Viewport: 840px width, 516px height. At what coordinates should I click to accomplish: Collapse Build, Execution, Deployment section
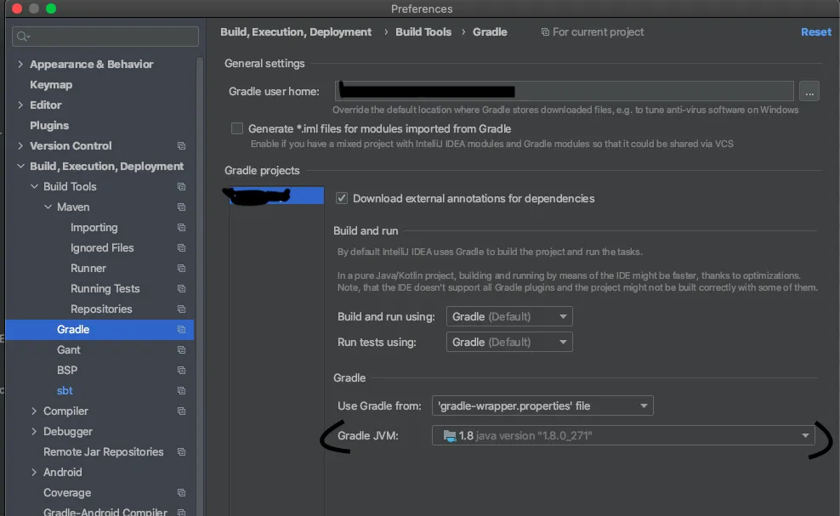click(20, 166)
